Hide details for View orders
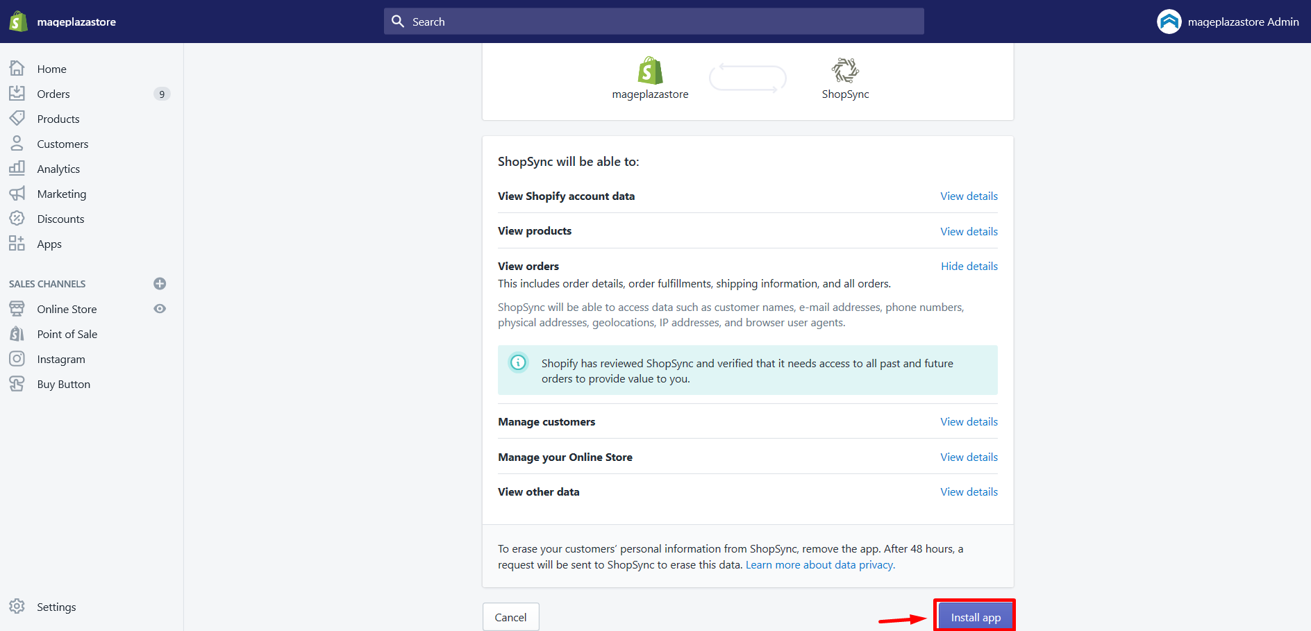The height and width of the screenshot is (631, 1311). coord(969,266)
